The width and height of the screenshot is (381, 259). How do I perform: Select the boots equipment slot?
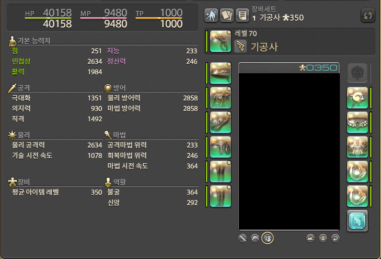pyautogui.click(x=221, y=196)
